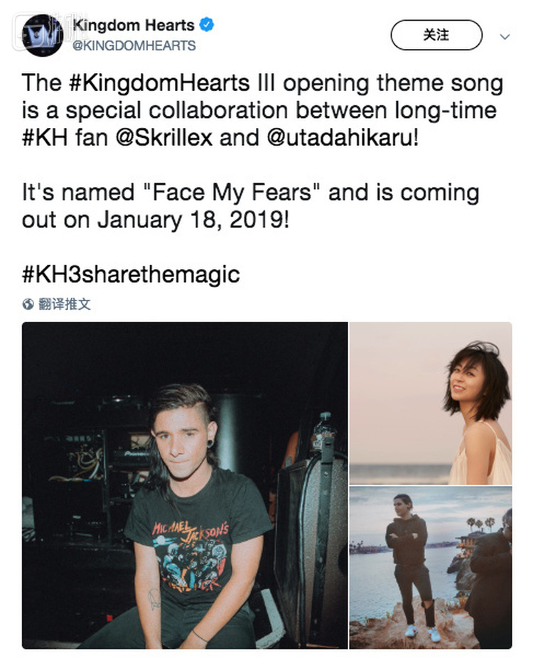Open the #KH3sharethemagic hashtag

pos(131,275)
